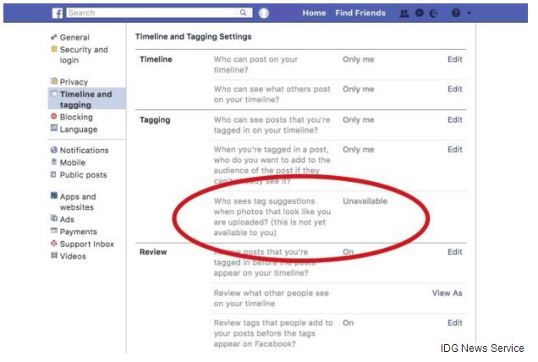The height and width of the screenshot is (362, 538).
Task: Open Apps and websites settings
Action: click(x=78, y=202)
